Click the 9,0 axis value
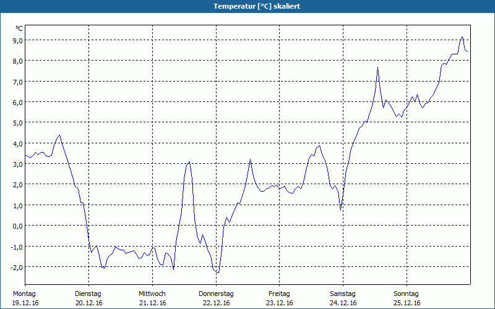The height and width of the screenshot is (309, 495). click(x=17, y=40)
